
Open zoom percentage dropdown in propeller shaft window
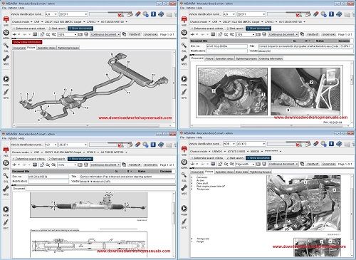253,34
